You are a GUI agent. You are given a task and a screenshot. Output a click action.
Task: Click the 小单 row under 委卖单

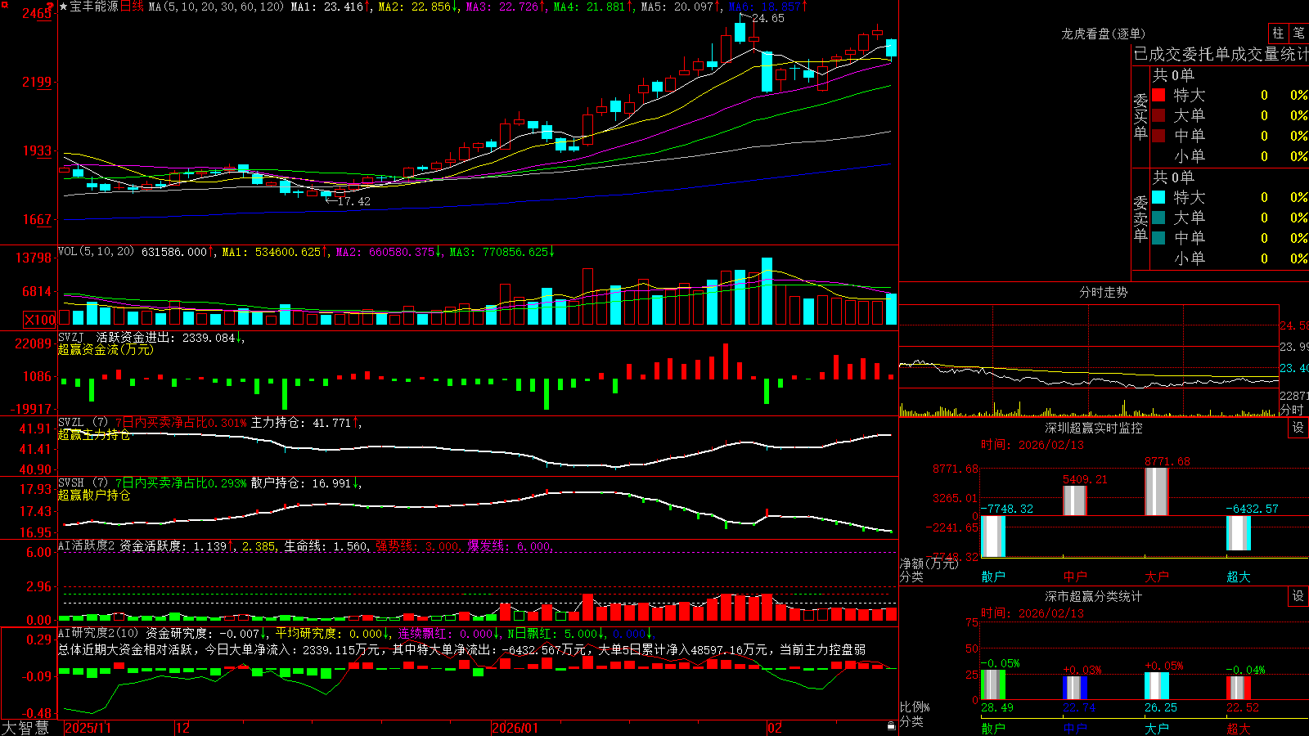[1230, 258]
